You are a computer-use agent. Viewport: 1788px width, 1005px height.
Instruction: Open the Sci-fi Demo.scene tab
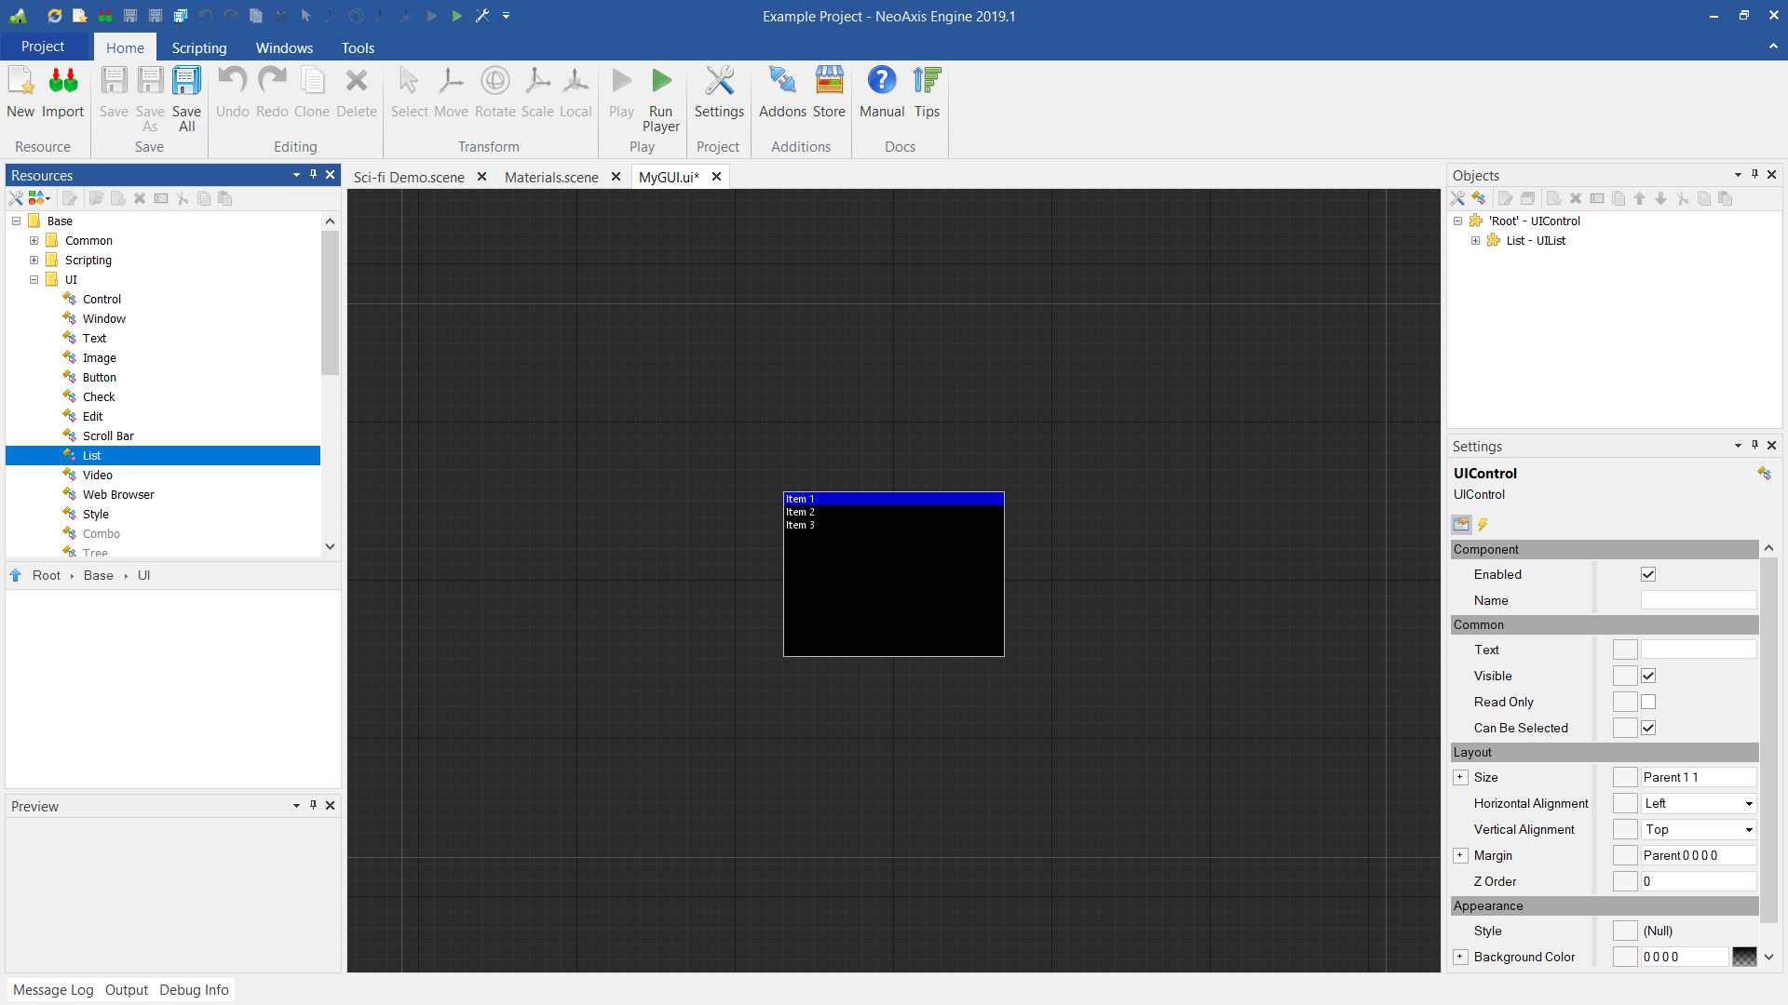point(410,177)
